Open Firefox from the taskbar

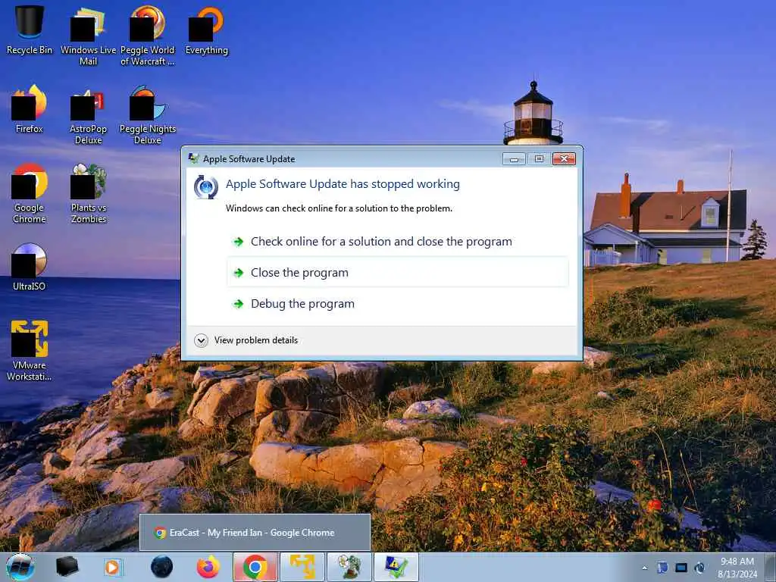(x=208, y=567)
